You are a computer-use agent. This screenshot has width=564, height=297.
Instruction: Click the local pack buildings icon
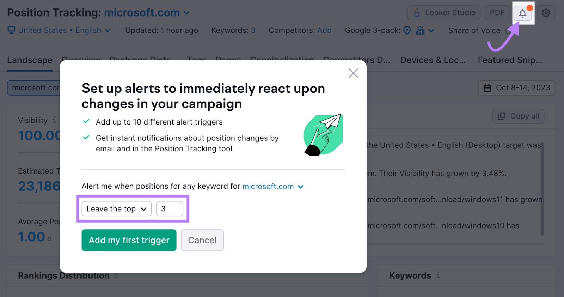(421, 31)
